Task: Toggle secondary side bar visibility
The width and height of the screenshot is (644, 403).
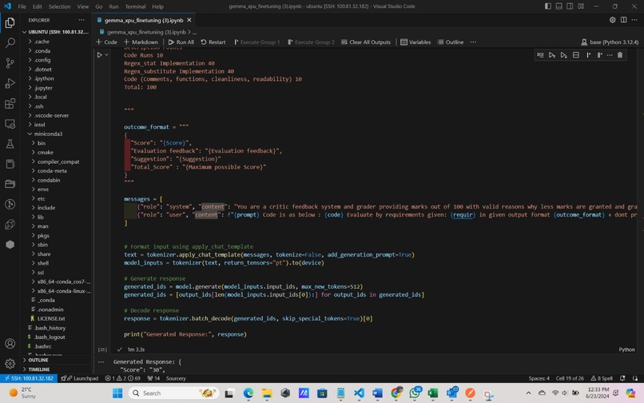Action: 570,6
